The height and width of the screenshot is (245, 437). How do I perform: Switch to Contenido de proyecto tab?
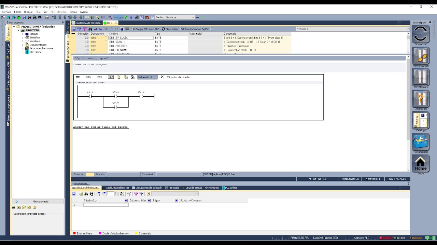[86, 23]
